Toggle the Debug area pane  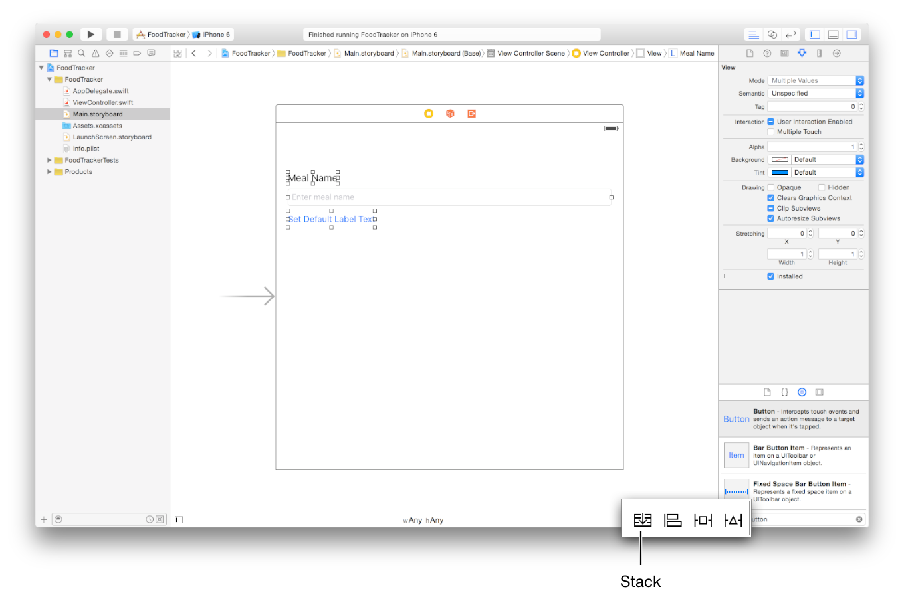click(x=833, y=35)
